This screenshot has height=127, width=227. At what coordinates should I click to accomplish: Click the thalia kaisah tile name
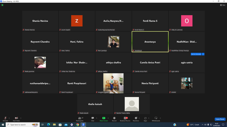(x=95, y=104)
